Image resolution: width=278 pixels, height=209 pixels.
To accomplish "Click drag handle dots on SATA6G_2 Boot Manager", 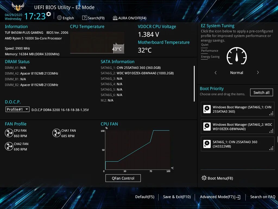I will point(271,131).
